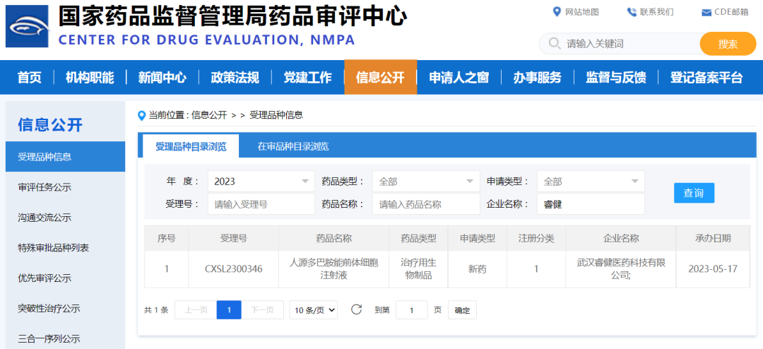Viewport: 763px width, 349px height.
Task: Click the location pin before 当前位置
Action: tap(141, 116)
